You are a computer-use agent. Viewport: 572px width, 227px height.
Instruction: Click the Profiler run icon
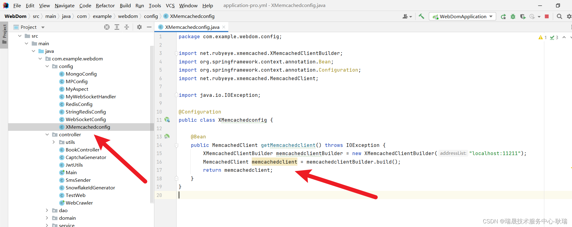(x=532, y=16)
